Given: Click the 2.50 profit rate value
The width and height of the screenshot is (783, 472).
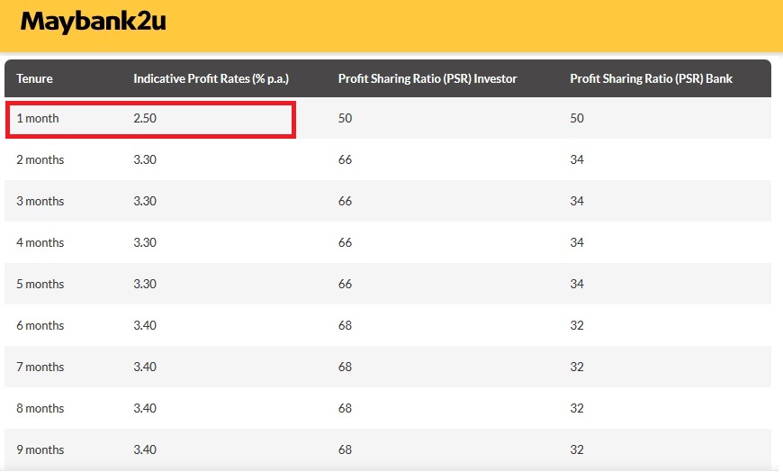Looking at the screenshot, I should click(x=145, y=118).
